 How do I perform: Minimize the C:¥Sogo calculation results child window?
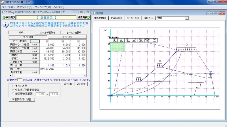tap(75, 12)
